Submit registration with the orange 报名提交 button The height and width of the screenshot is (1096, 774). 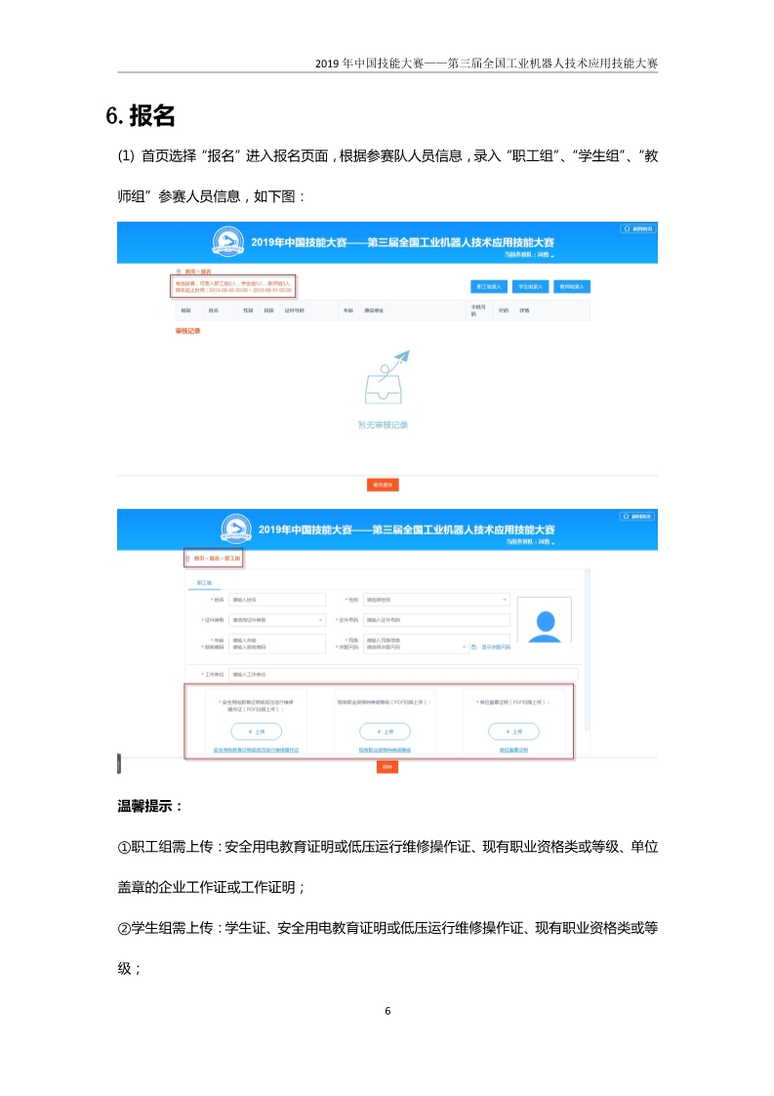[x=382, y=485]
